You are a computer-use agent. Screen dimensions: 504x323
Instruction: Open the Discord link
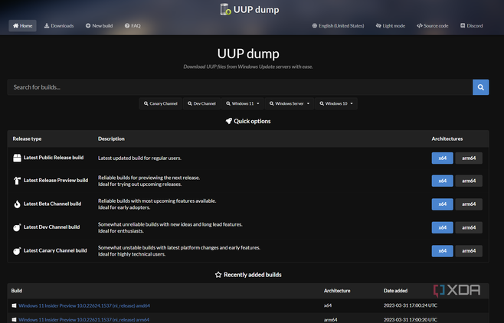point(472,26)
